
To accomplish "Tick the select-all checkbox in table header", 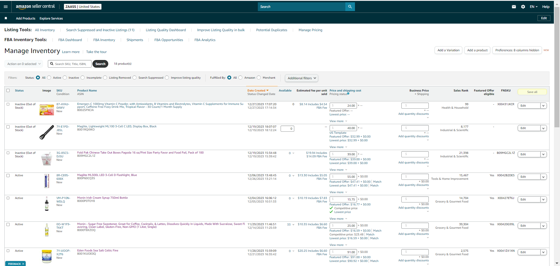I will [x=8, y=91].
